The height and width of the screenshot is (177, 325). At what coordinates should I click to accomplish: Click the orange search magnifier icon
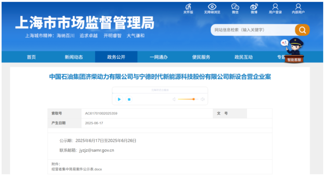[x=302, y=30]
